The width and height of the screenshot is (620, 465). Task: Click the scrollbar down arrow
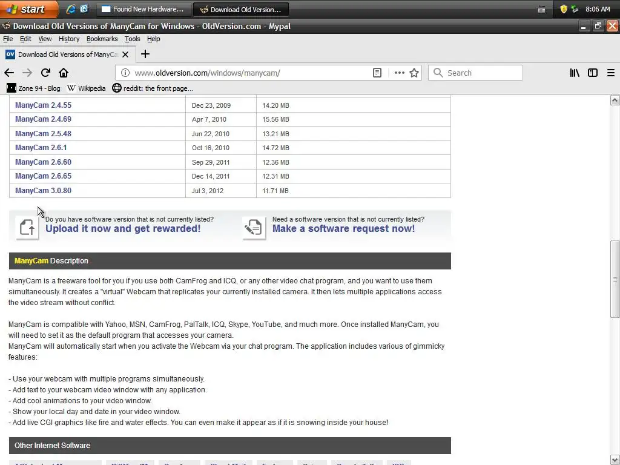click(x=615, y=460)
